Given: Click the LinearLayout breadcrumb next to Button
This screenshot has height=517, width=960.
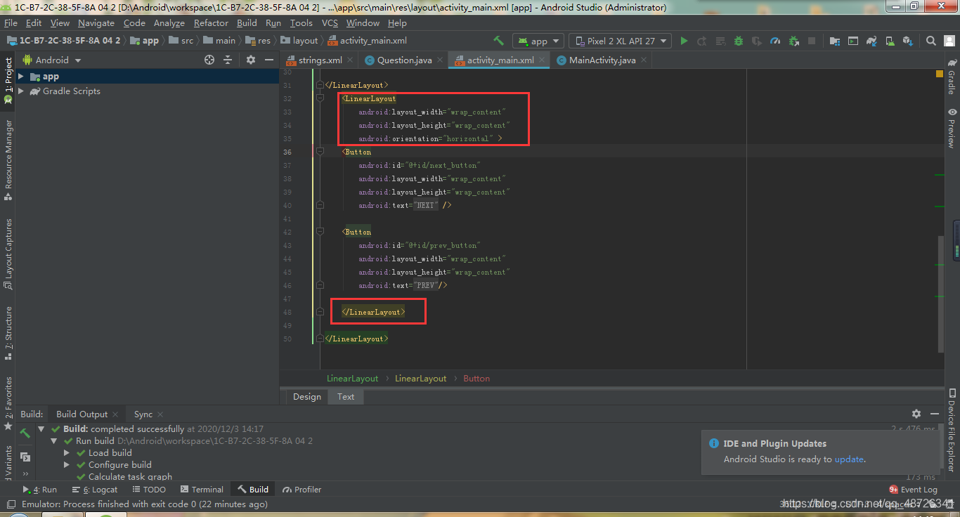Looking at the screenshot, I should (x=420, y=378).
